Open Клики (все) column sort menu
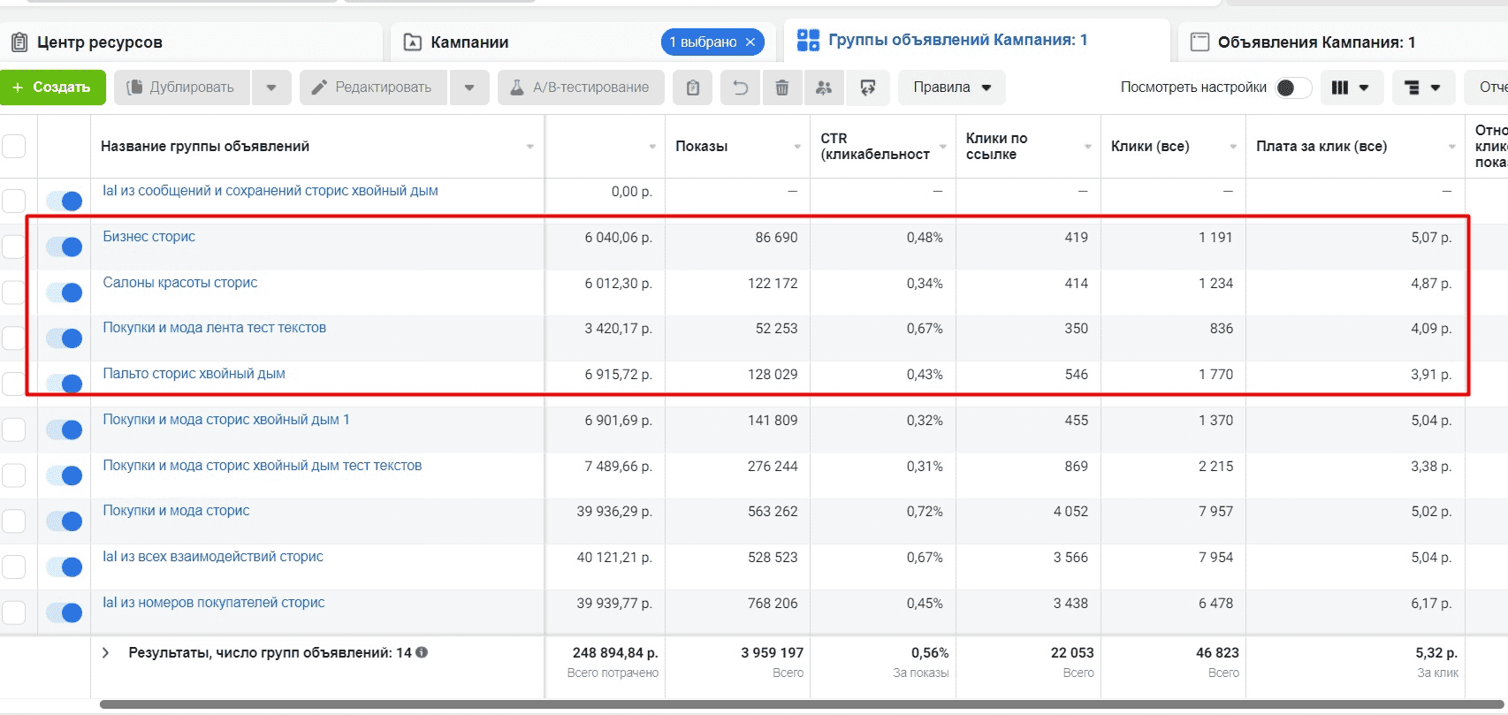Screen dimensions: 1508x715 pyautogui.click(x=1233, y=147)
